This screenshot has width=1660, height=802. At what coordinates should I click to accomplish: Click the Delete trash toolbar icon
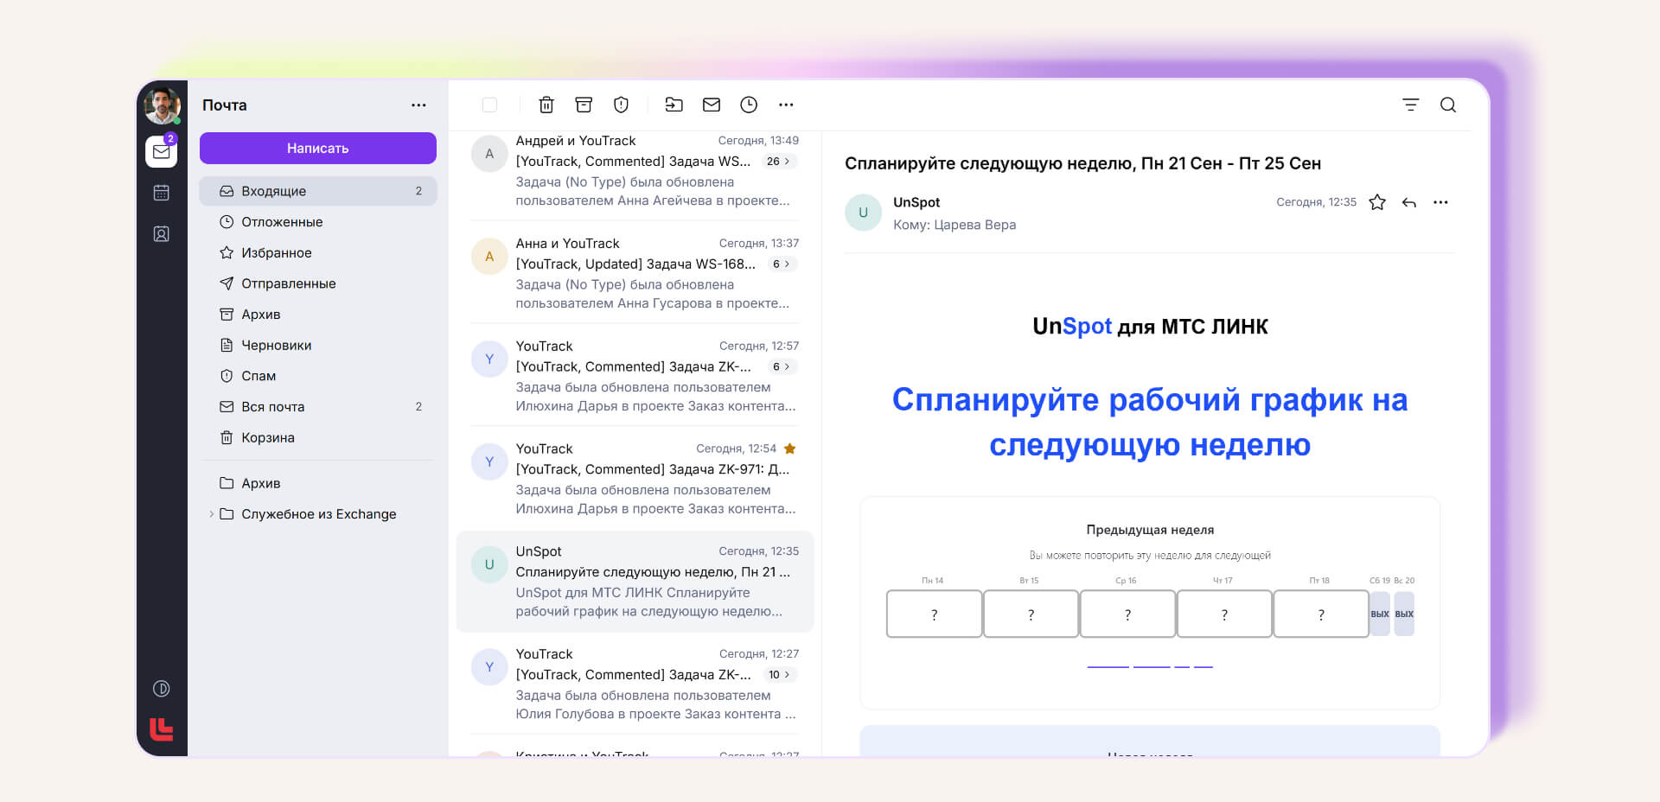click(x=546, y=105)
